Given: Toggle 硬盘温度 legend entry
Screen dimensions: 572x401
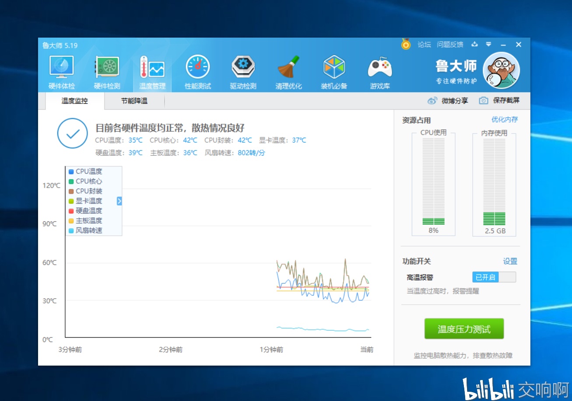Looking at the screenshot, I should point(86,211).
